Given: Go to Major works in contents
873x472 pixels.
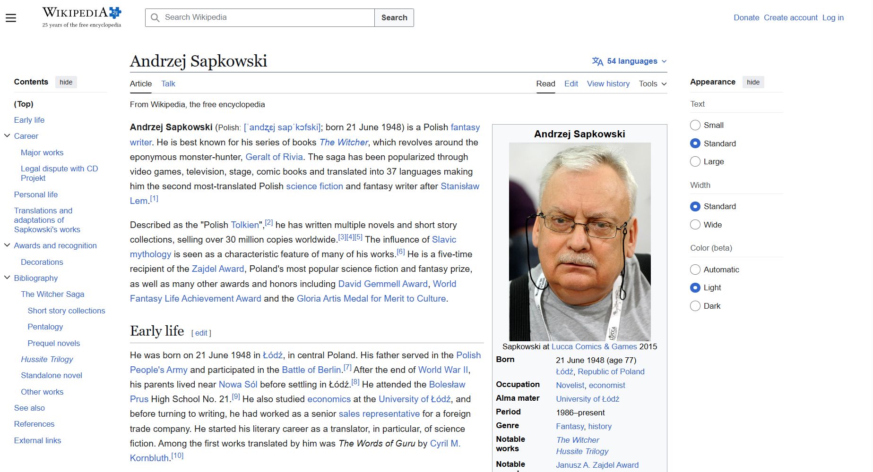Looking at the screenshot, I should (x=42, y=152).
